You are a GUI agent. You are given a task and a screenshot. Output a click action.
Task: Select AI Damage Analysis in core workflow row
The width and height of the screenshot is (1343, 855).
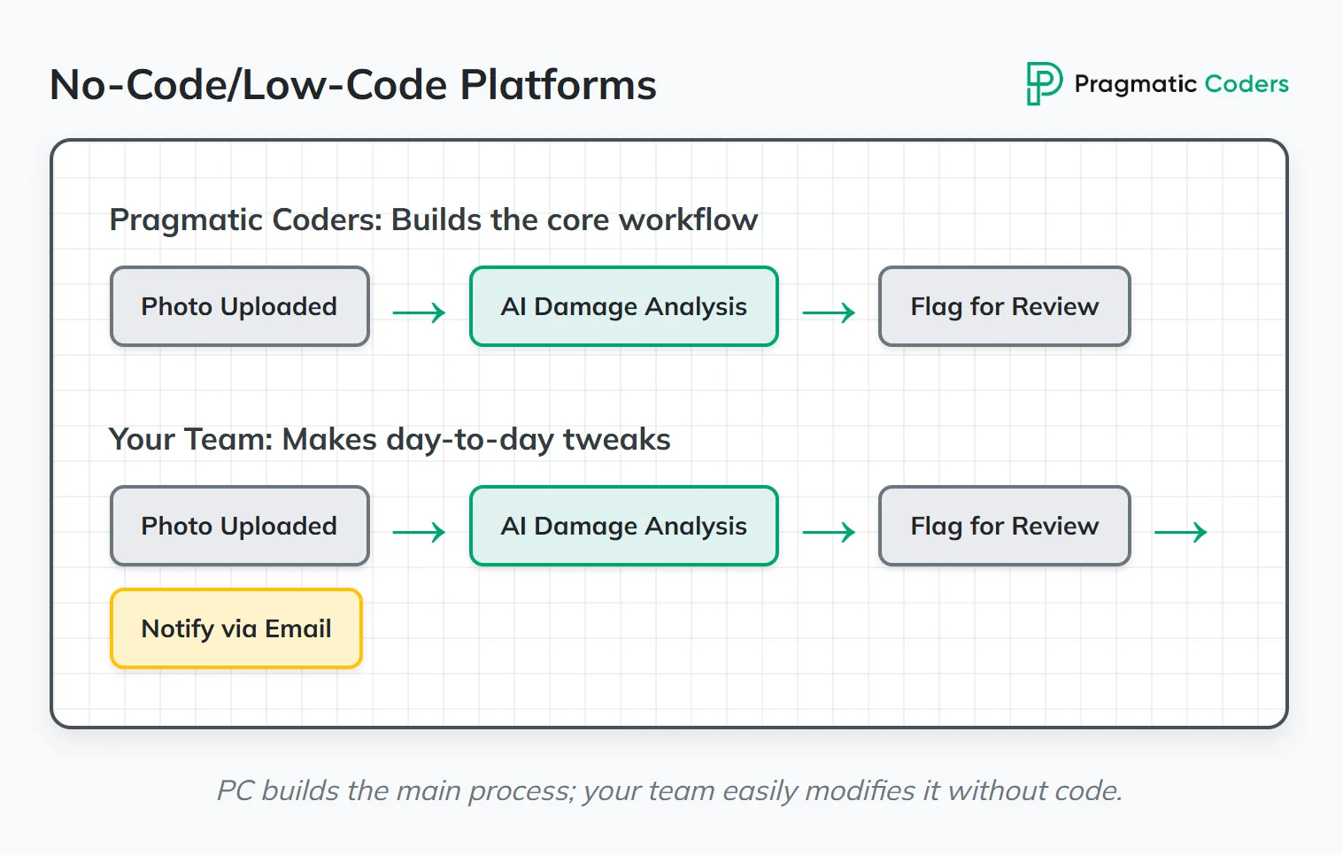click(x=623, y=306)
